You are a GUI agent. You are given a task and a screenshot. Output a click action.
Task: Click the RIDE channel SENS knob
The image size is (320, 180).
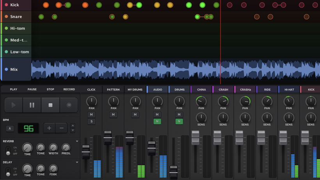[267, 118]
